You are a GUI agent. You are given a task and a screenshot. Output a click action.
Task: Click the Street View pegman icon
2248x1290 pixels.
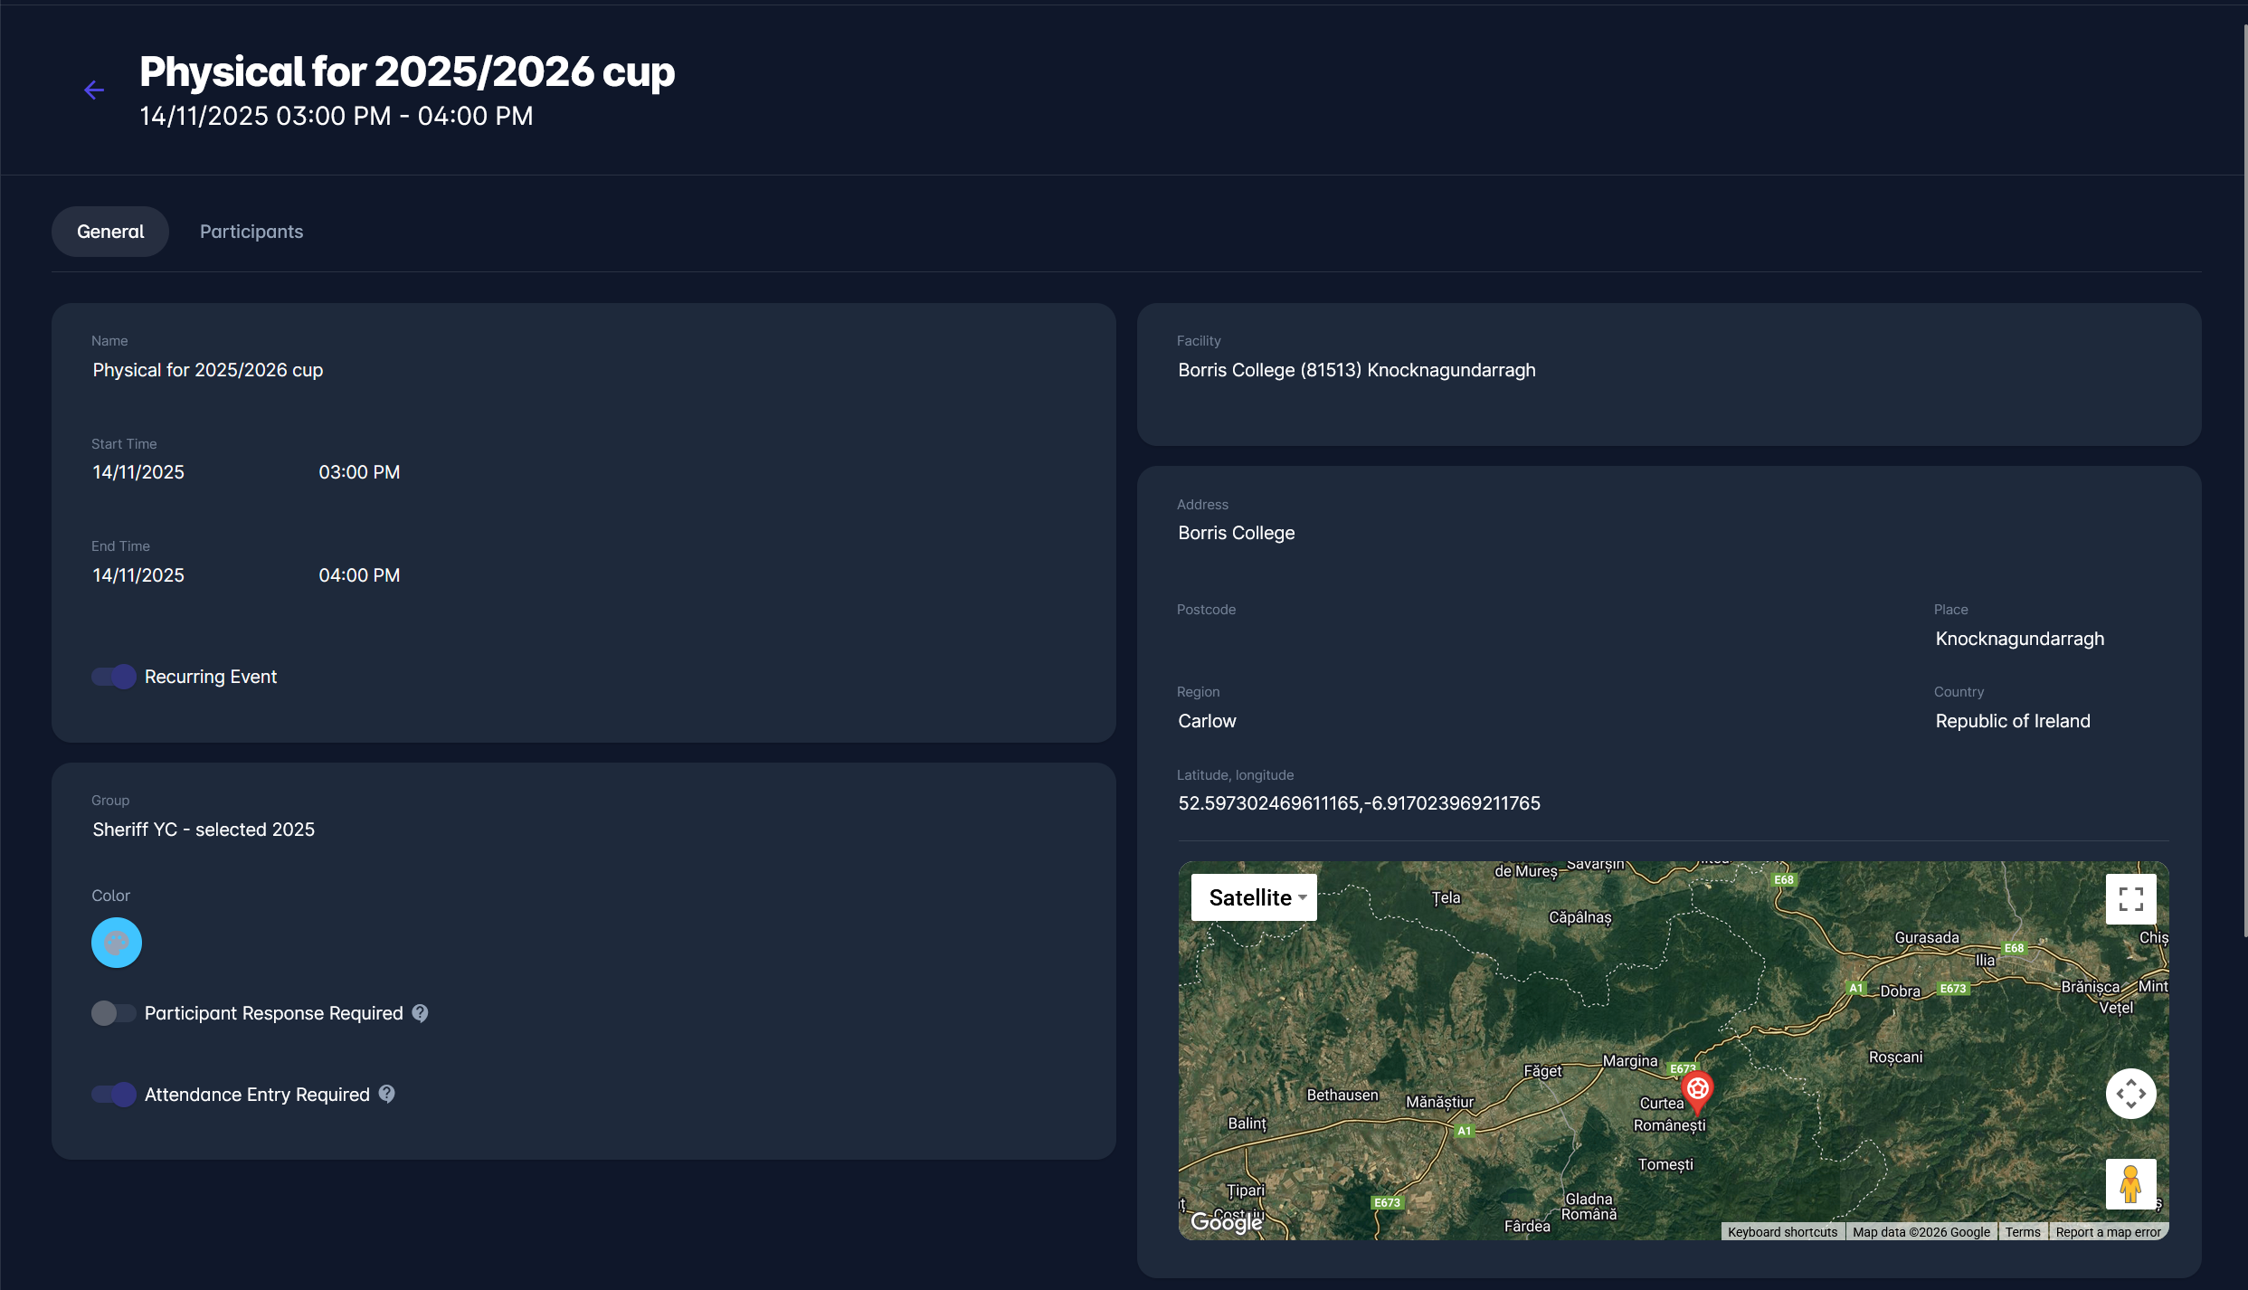(2130, 1184)
